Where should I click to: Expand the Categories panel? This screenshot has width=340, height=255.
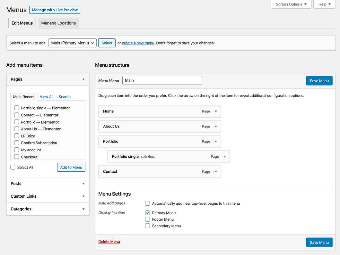[x=83, y=209]
